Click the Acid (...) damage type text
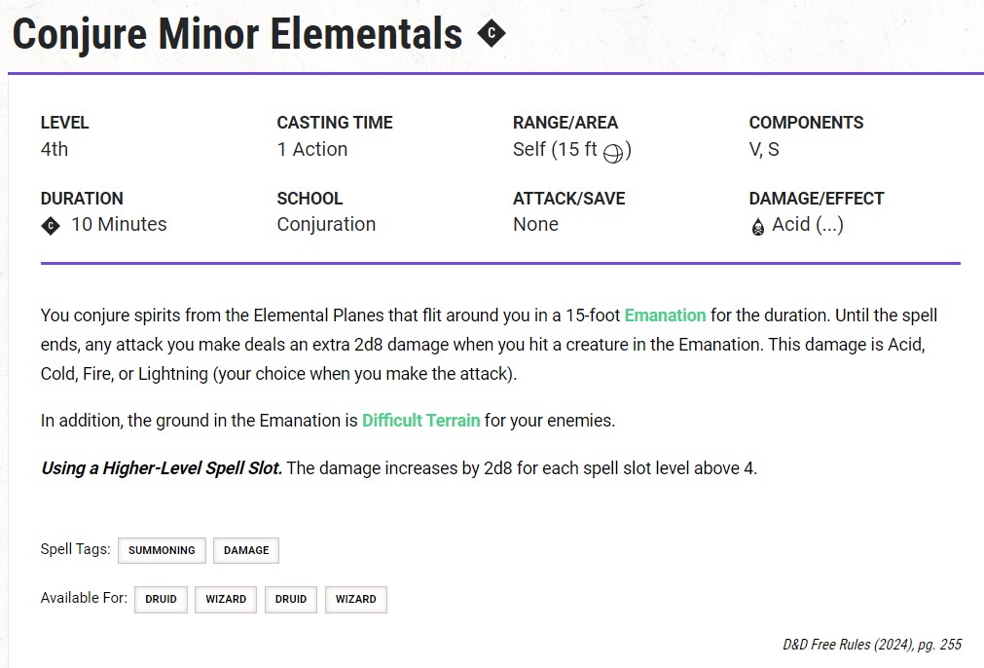 pos(807,225)
